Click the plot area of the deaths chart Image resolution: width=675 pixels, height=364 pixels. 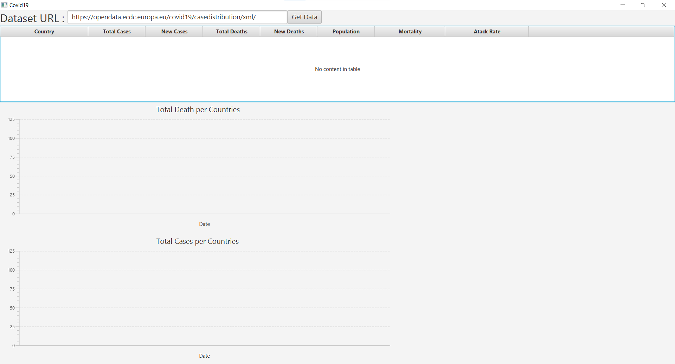pyautogui.click(x=204, y=165)
